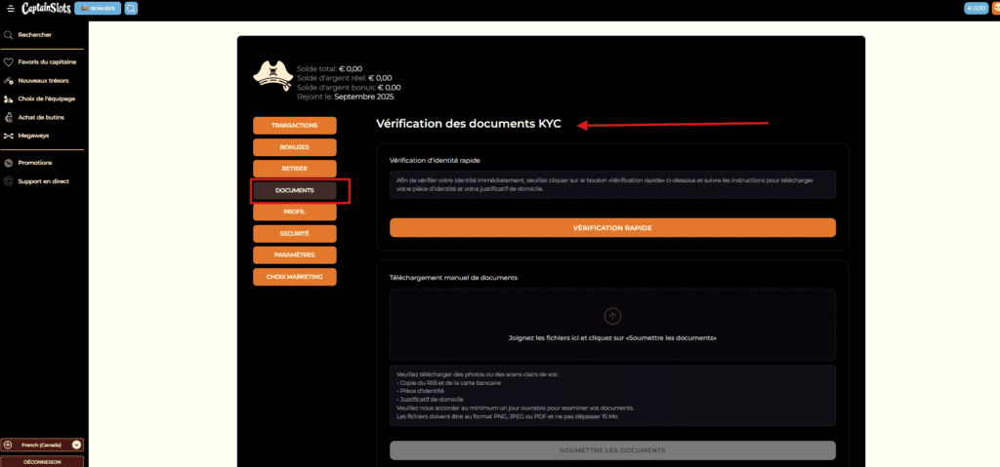
Task: Click the pirate hat avatar image
Action: (x=273, y=77)
